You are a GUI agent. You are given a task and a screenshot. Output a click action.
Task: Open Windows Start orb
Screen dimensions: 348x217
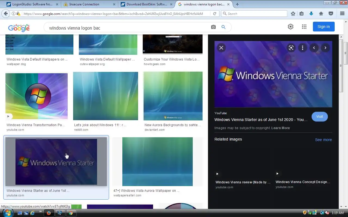pos(8,212)
